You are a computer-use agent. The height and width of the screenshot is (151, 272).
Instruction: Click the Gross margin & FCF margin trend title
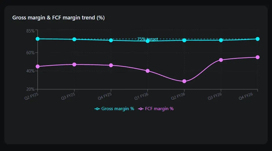point(58,18)
